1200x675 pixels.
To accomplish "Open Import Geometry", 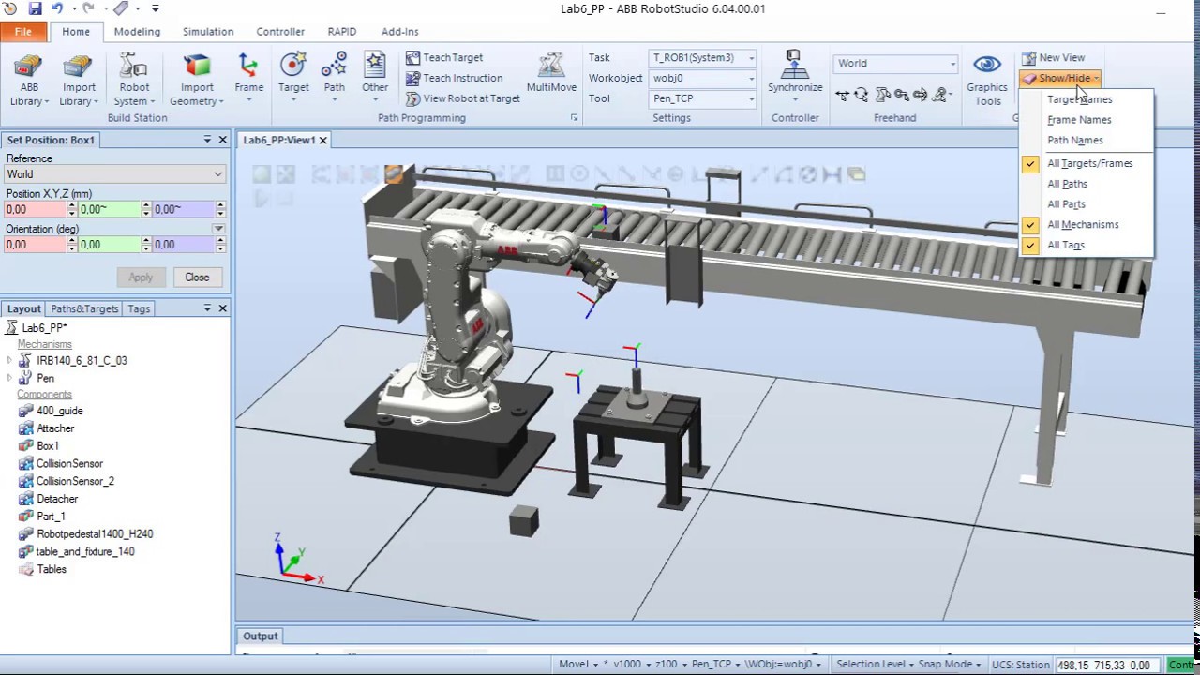I will (x=197, y=80).
